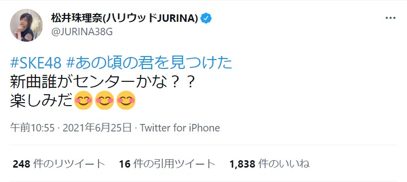View the 16 件の引用ツイート list

pyautogui.click(x=167, y=164)
